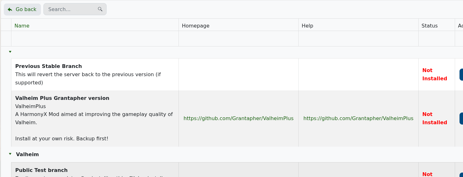463x177 pixels.
Task: Click Not Installed status for Valheim Plus
Action: tap(435, 119)
